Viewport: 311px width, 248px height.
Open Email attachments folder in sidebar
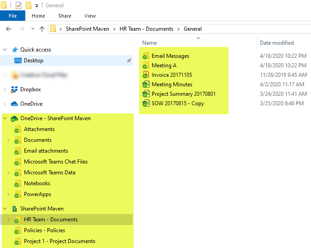46,151
